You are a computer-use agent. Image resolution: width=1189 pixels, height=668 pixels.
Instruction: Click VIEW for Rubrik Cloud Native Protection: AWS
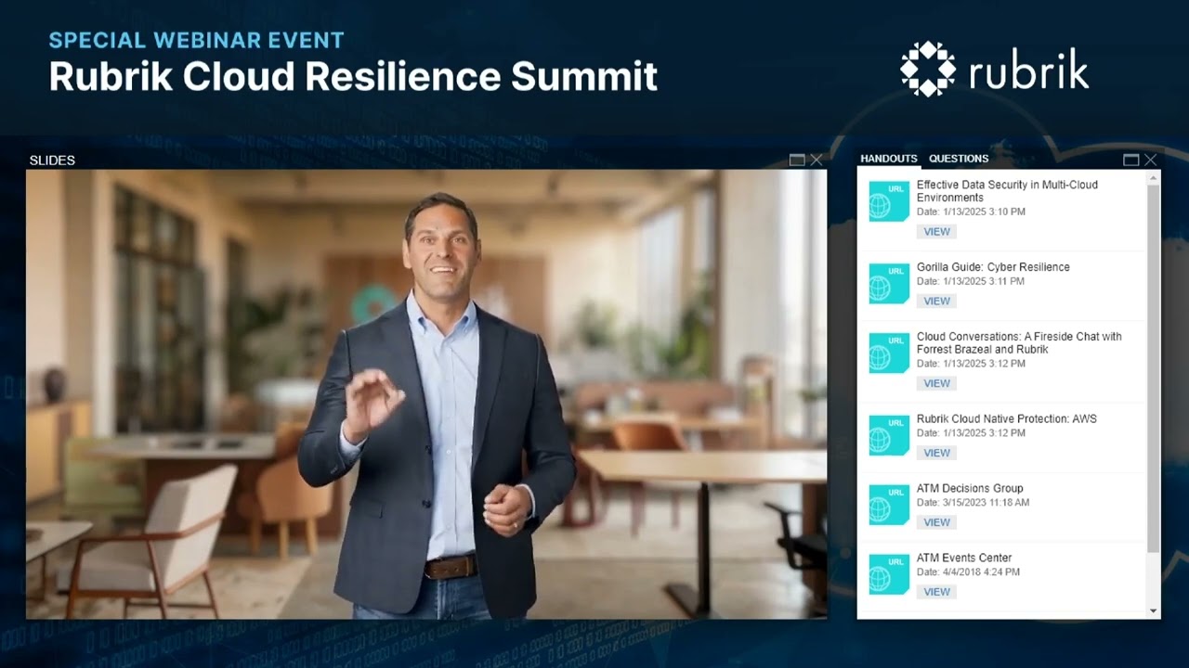pos(936,453)
